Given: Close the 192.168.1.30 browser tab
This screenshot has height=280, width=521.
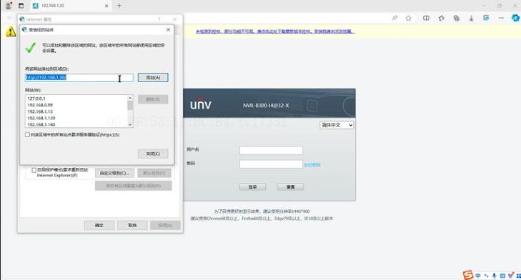Looking at the screenshot, I should tap(106, 6).
